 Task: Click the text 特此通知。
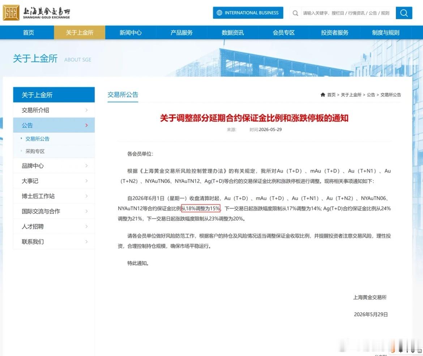[x=138, y=263]
